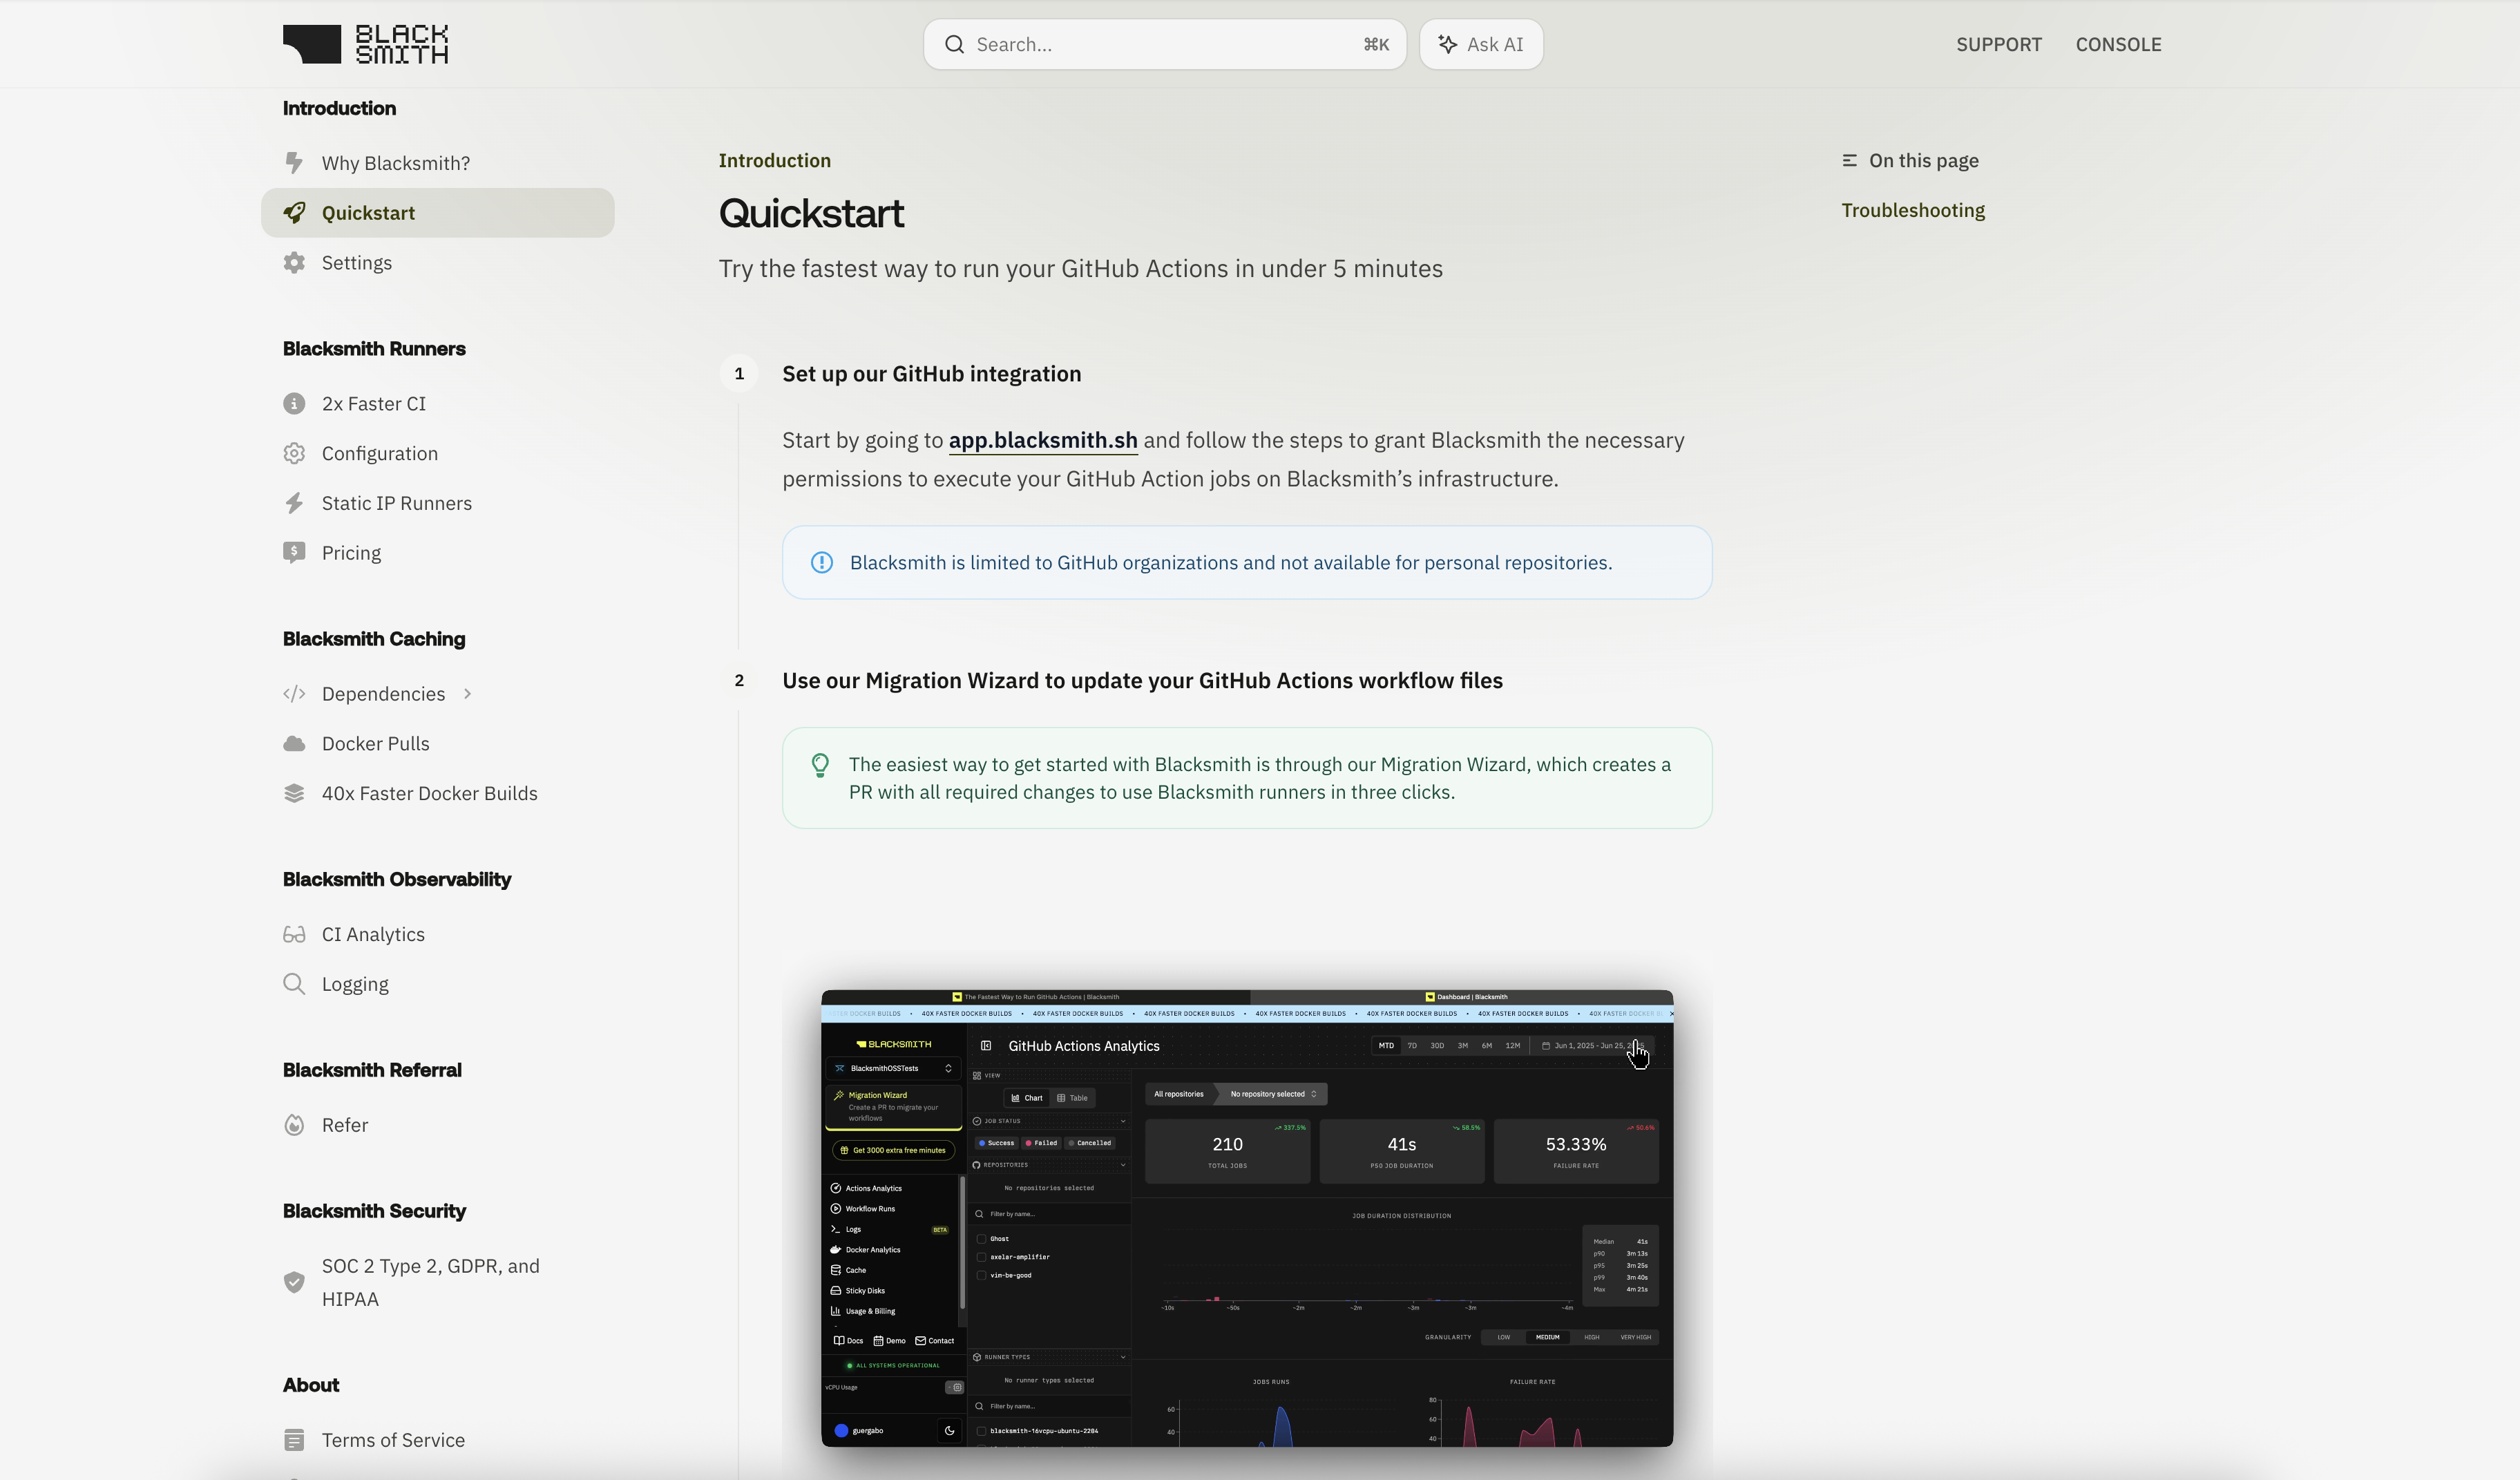Click the shield icon for SOC 2 Type 2
Screen dimensions: 2520x1480
click(x=294, y=1282)
